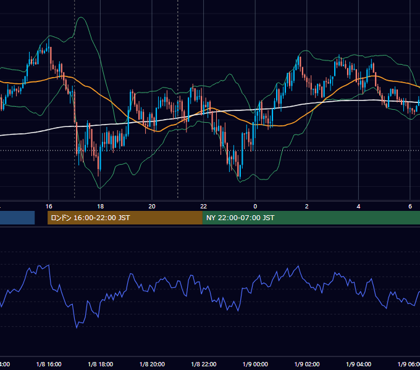
Task: Click the 2 hour label on upper axis
Action: tap(307, 207)
